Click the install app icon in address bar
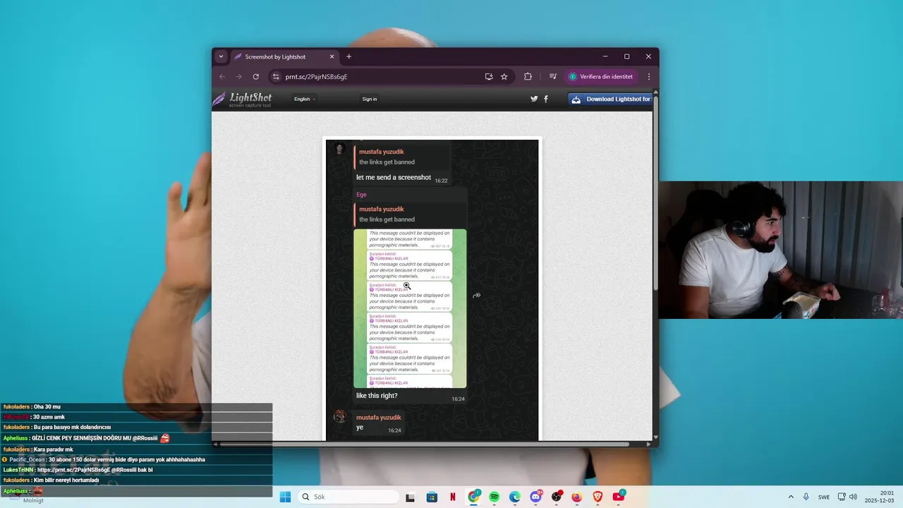Image resolution: width=903 pixels, height=508 pixels. [x=489, y=76]
